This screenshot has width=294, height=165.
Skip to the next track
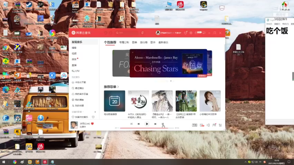155,124
